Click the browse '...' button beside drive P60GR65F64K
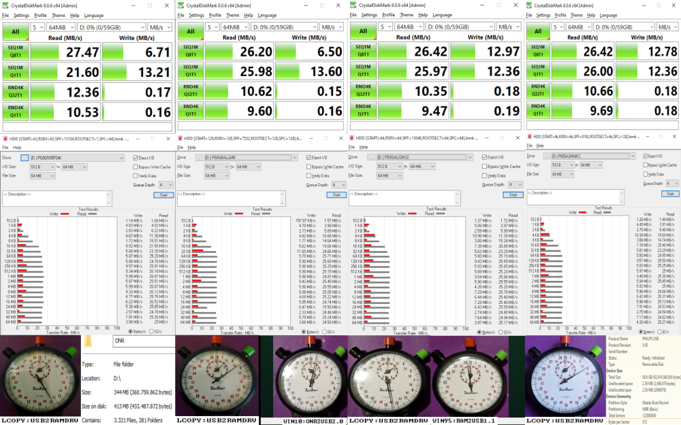This screenshot has width=681, height=425. pyautogui.click(x=25, y=158)
